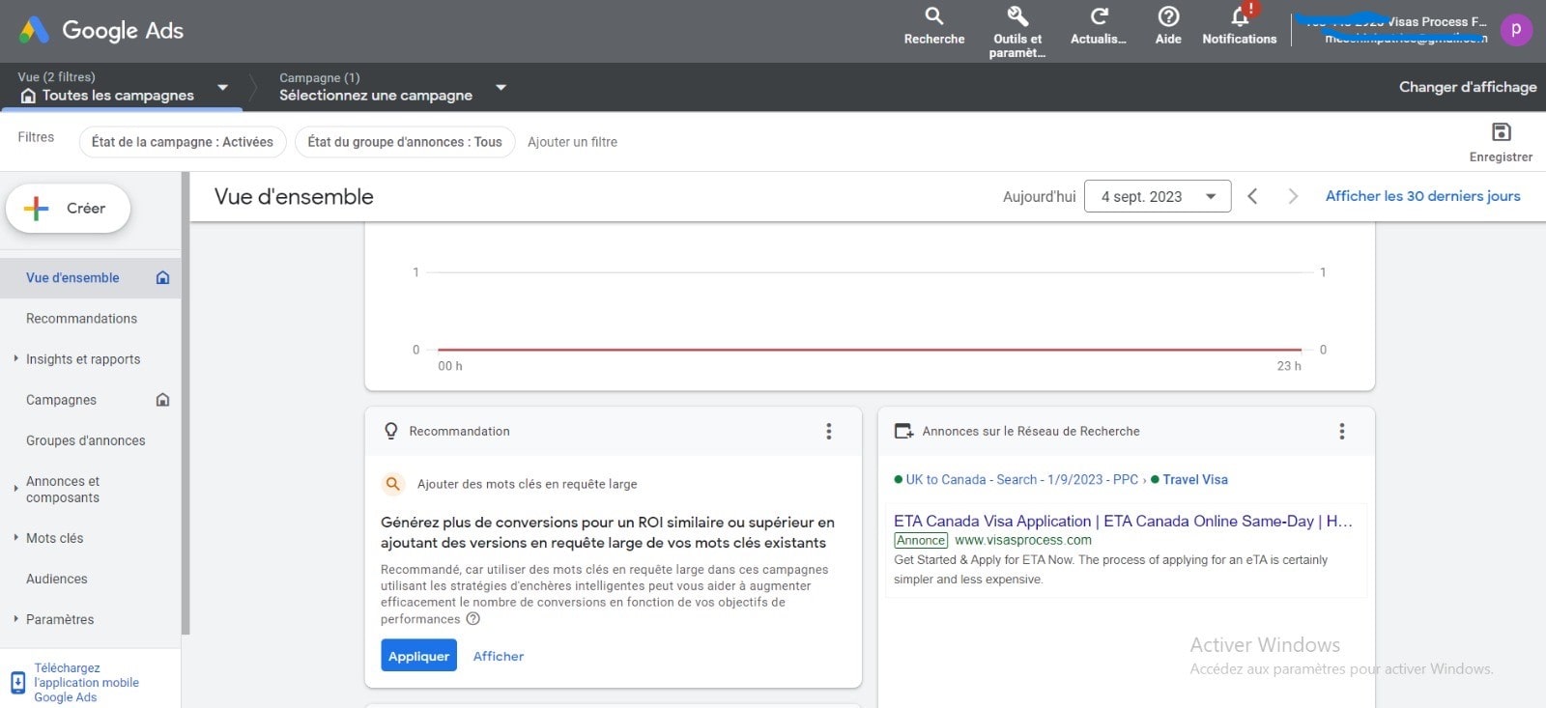1546x708 pixels.
Task: Click the purple account avatar
Action: [x=1515, y=30]
